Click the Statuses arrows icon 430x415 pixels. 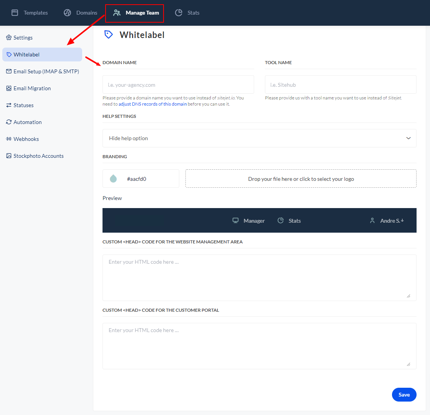pyautogui.click(x=9, y=105)
